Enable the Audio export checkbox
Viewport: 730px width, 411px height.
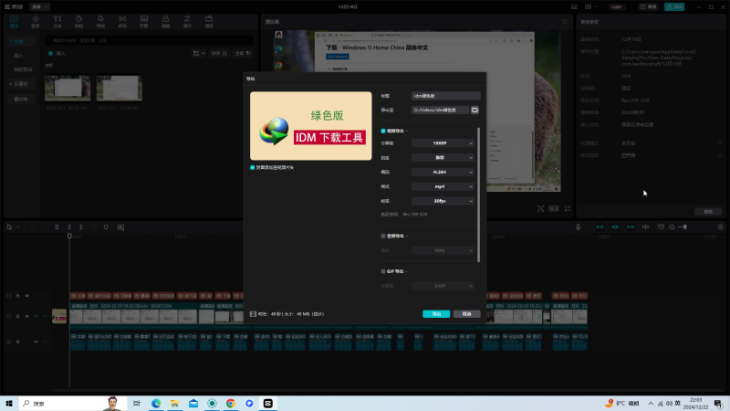pyautogui.click(x=383, y=236)
